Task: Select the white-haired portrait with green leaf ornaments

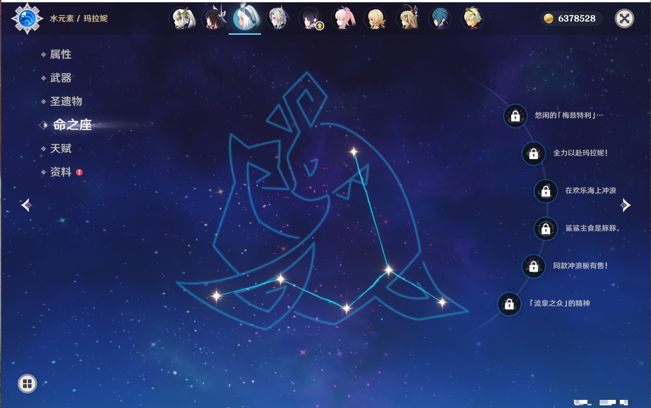Action: tap(182, 19)
